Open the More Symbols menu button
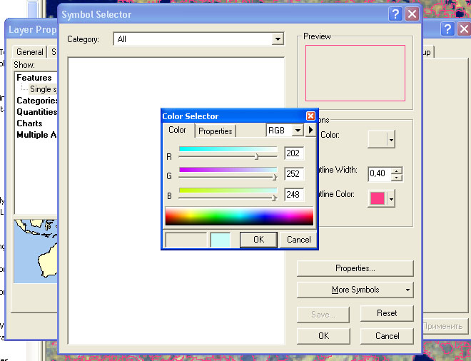The image size is (471, 361). 355,290
